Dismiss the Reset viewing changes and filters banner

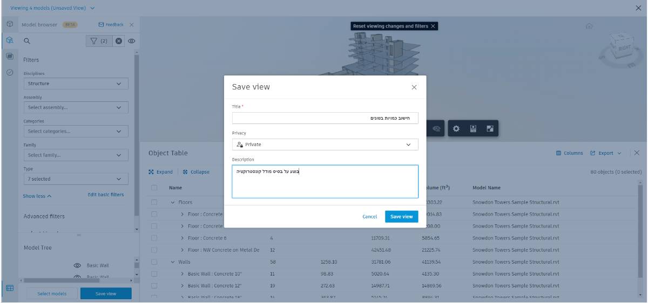coord(433,26)
